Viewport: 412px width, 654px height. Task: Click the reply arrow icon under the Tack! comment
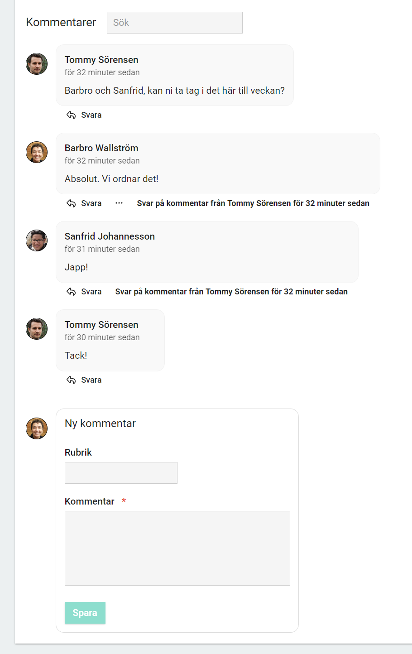[x=70, y=380]
